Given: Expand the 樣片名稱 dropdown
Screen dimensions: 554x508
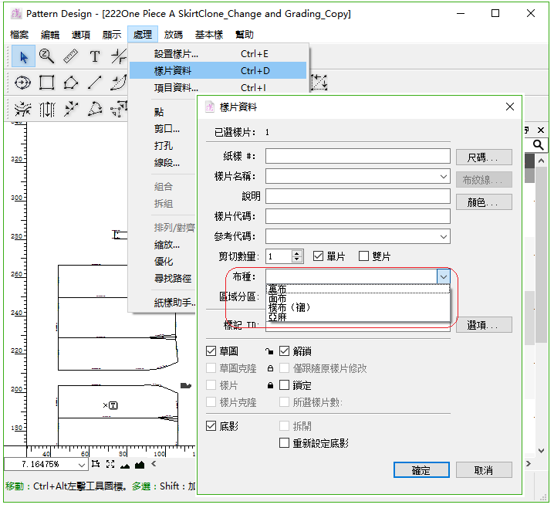Looking at the screenshot, I should tap(443, 177).
